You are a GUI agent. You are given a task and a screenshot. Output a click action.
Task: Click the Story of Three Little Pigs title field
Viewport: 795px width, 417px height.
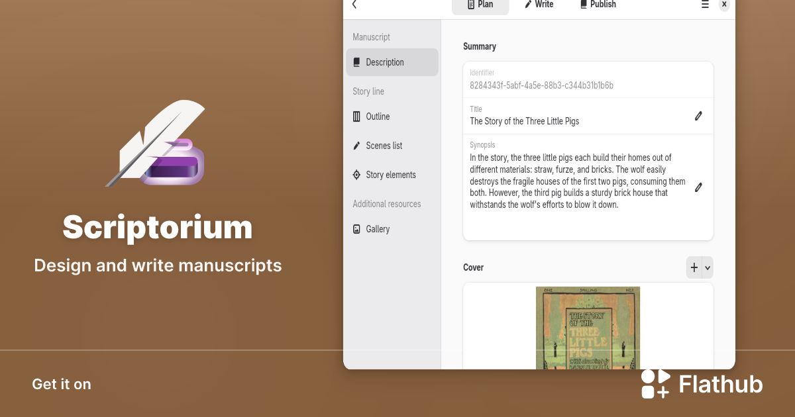(x=524, y=121)
